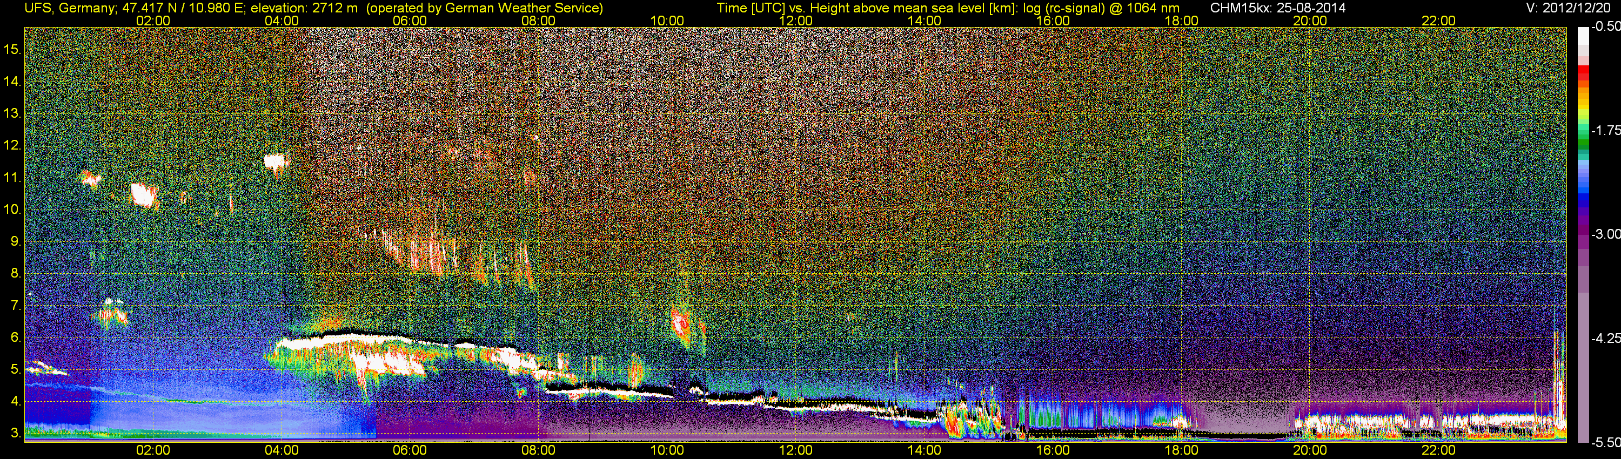Click the 04:00 label on the upper time axis

pos(282,21)
